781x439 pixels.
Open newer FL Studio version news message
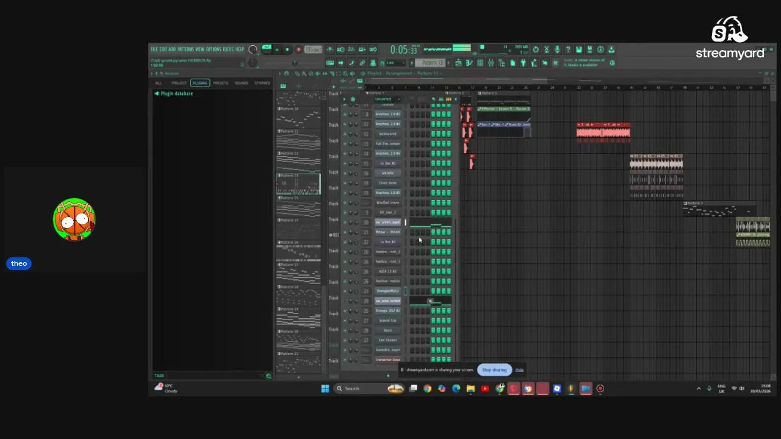585,63
